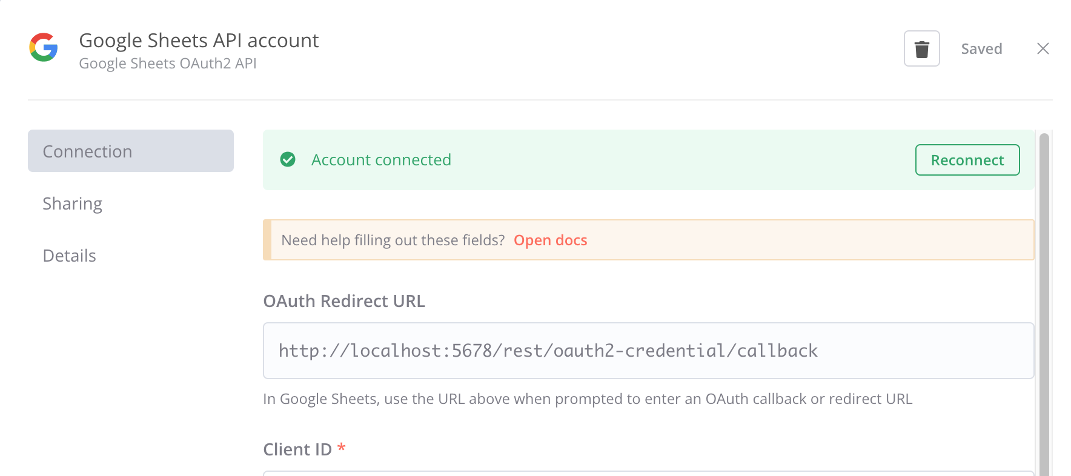
Task: Delete credential with the trash icon
Action: 921,48
